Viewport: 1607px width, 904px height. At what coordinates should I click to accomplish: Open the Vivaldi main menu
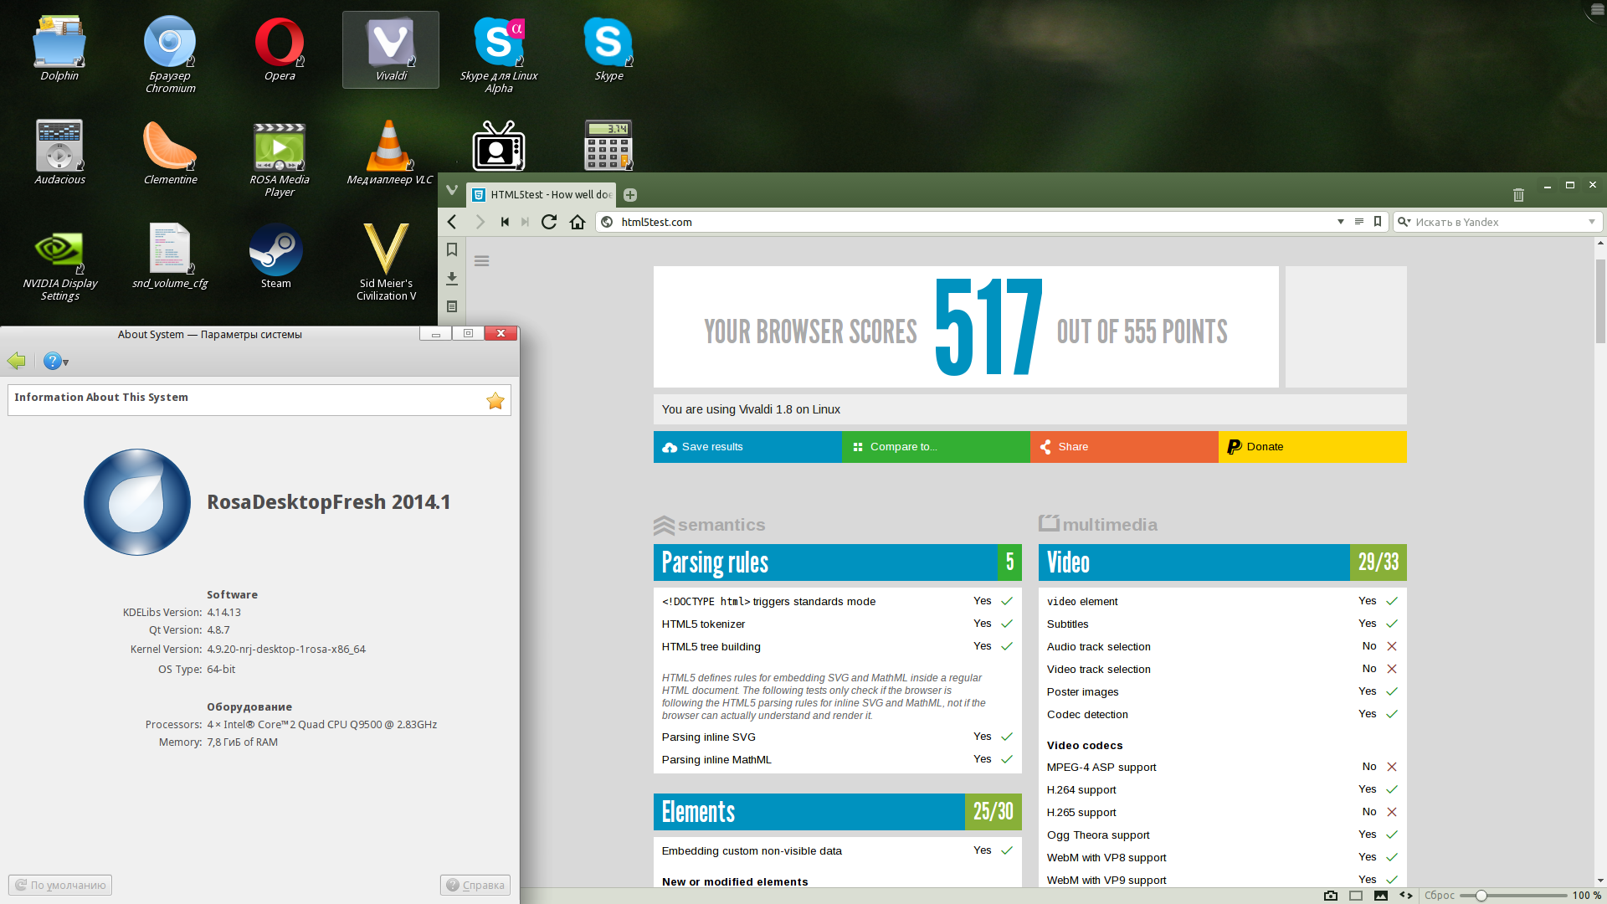(452, 190)
